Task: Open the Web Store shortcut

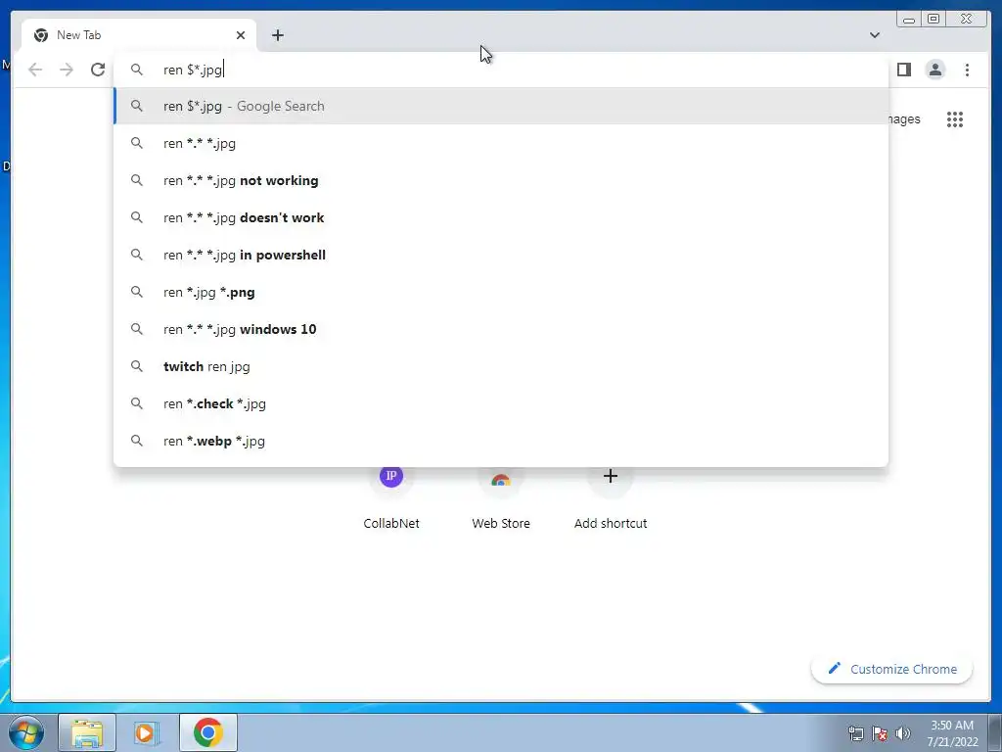Action: point(501,498)
